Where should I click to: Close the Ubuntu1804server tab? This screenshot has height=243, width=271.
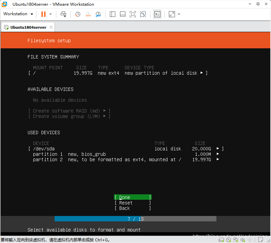(x=51, y=27)
